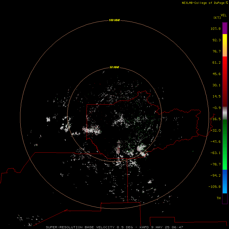Click the green segment of the color bar
229x229 pixels.
[x=225, y=145]
